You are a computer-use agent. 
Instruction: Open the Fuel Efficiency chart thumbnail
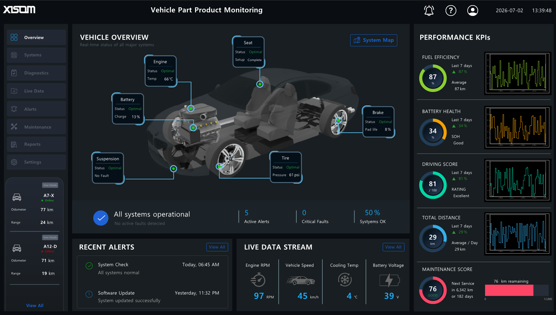click(518, 73)
